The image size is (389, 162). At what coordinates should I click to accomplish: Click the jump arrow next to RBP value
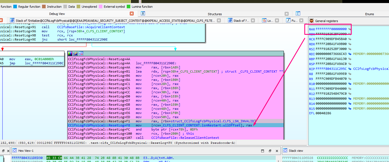[350, 59]
